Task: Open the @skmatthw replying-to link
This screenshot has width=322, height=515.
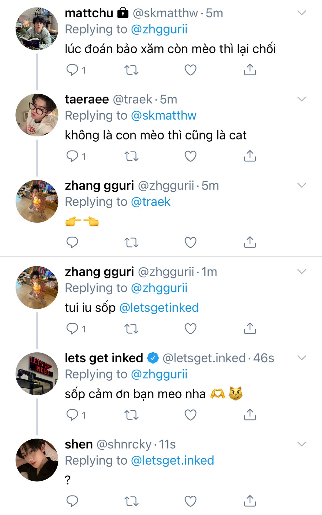Action: 164,116
